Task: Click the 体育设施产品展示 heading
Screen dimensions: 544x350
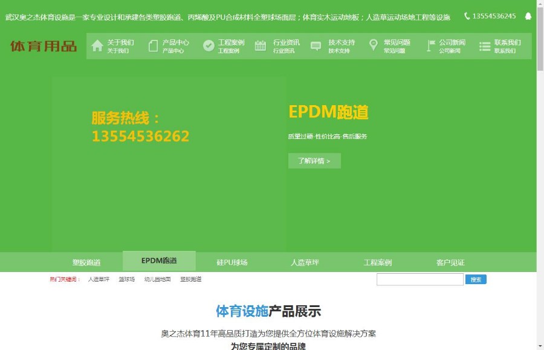Action: (x=268, y=311)
